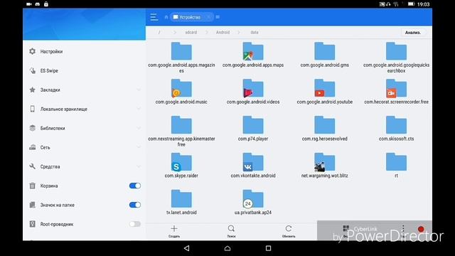This screenshot has height=256, width=455.
Task: Open the com.google.android.youtube folder
Action: point(324,92)
